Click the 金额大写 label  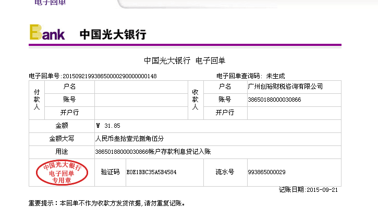(x=62, y=139)
